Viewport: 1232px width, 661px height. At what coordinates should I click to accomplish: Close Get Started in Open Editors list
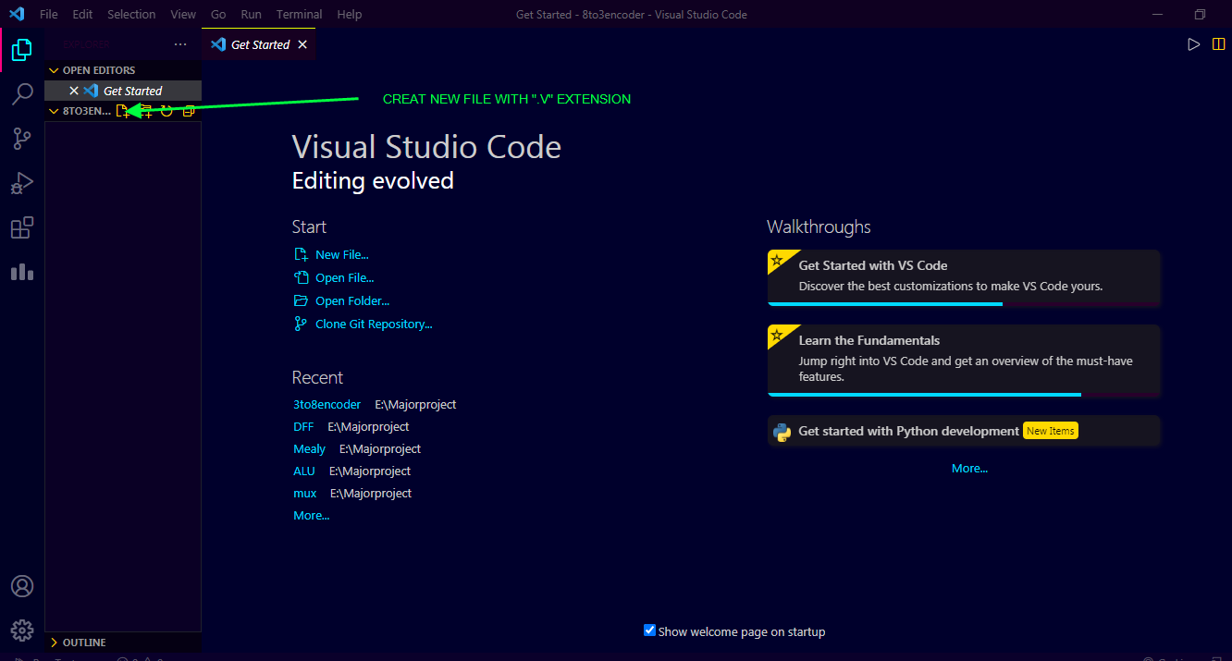[74, 91]
